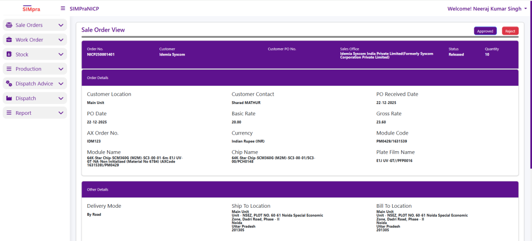Viewport: 532px width, 241px height.
Task: Click the Stock sidebar icon
Action: pos(9,54)
